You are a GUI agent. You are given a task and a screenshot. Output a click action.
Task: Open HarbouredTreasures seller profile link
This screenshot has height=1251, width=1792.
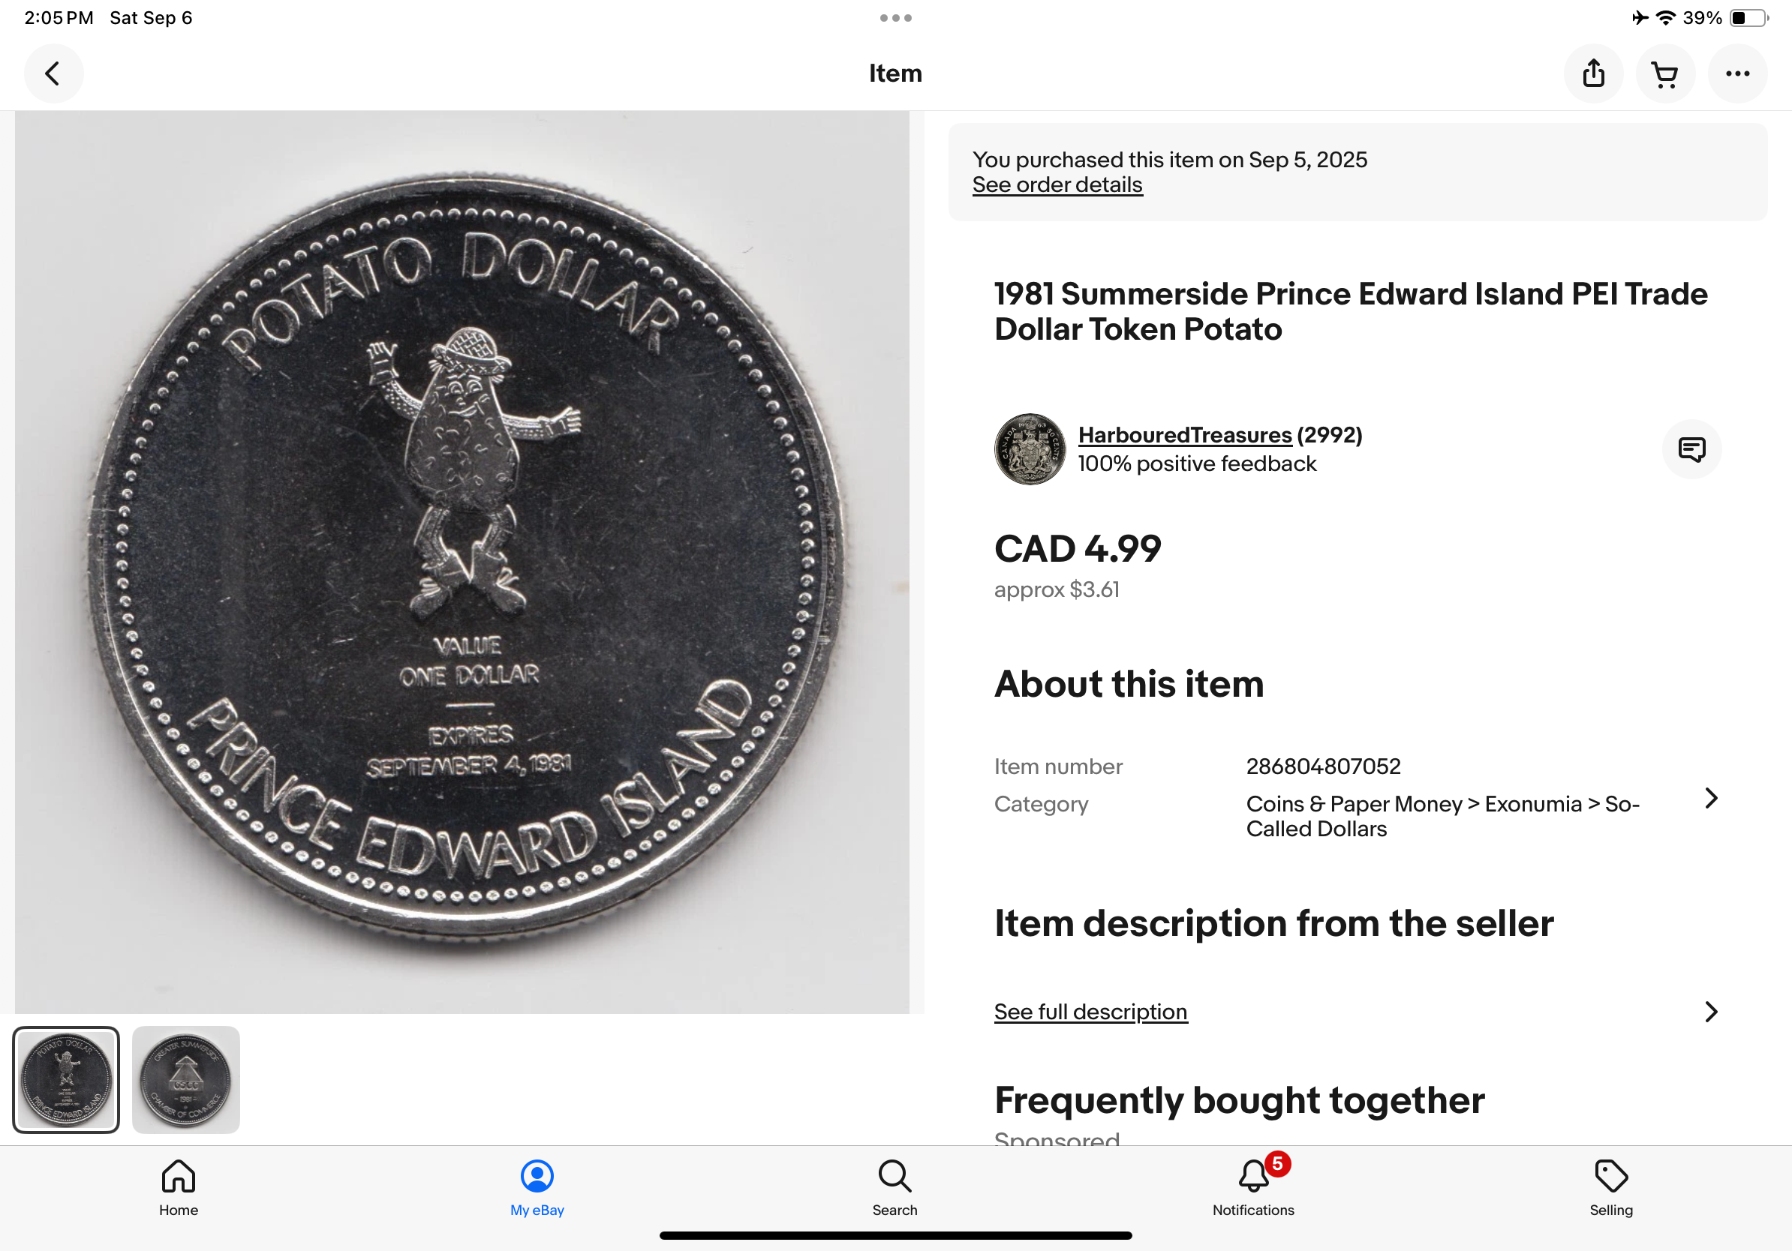(1185, 434)
